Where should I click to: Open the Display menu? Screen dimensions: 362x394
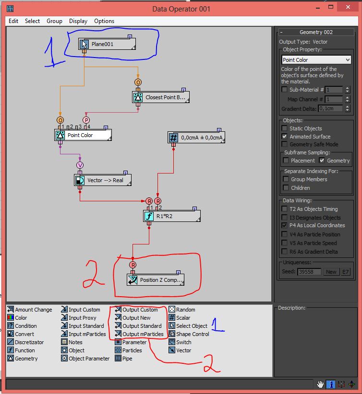(78, 21)
